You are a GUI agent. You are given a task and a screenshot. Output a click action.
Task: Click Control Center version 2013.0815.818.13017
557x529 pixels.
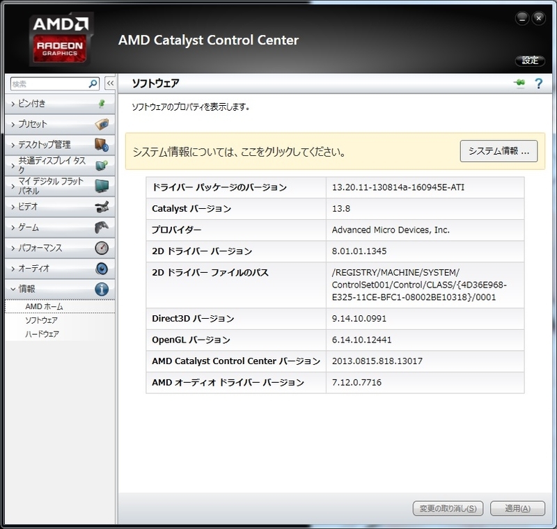click(x=377, y=361)
